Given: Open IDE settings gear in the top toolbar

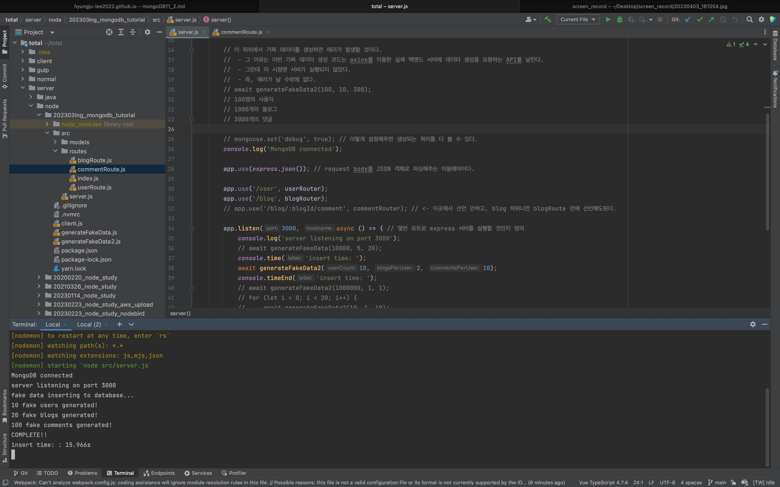Looking at the screenshot, I should pos(761,19).
